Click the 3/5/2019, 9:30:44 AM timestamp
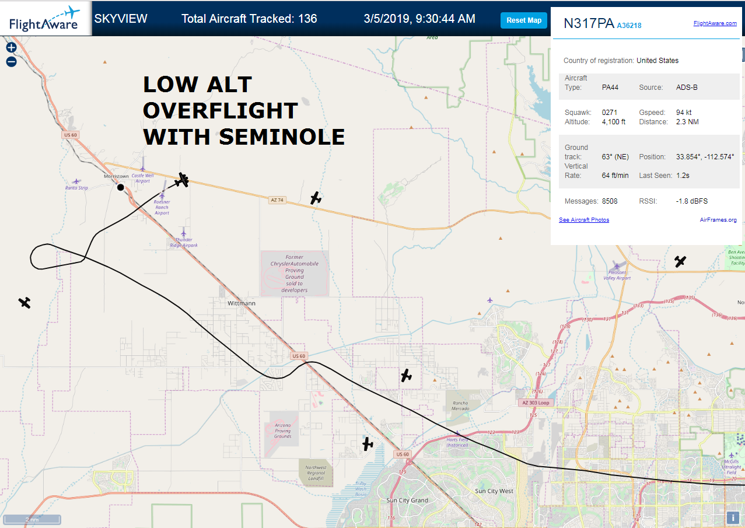Viewport: 745px width, 528px height. 419,19
